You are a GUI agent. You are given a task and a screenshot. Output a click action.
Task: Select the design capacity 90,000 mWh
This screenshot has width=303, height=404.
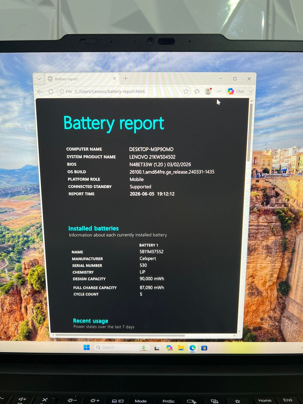pos(152,279)
